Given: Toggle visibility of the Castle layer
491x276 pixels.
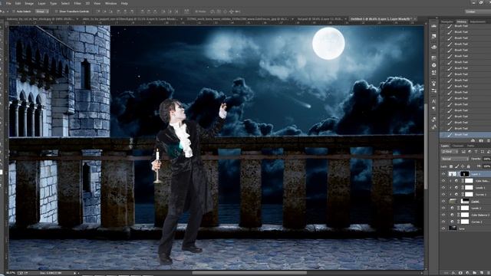Looking at the screenshot, I should [443, 201].
